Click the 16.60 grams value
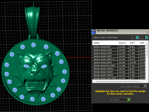Viewport: 149px width, 112px height. 122,63
